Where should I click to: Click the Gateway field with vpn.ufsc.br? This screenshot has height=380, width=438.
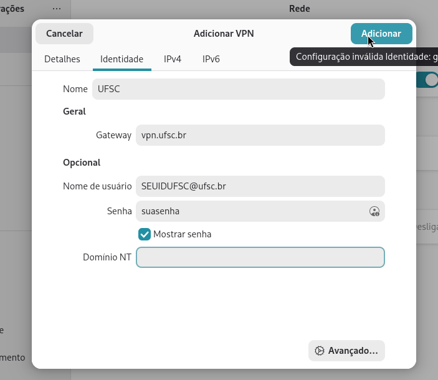tap(260, 135)
